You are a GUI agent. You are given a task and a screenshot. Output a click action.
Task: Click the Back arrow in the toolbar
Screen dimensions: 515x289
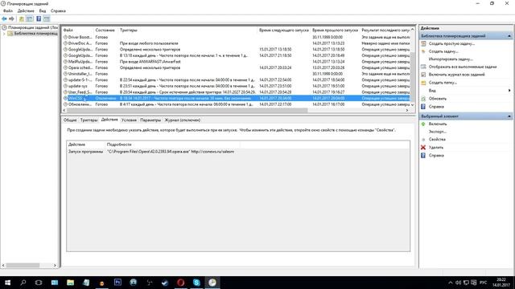point(4,19)
